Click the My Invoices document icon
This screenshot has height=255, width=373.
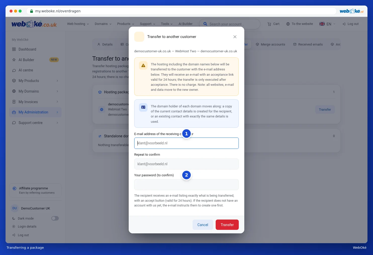click(14, 102)
